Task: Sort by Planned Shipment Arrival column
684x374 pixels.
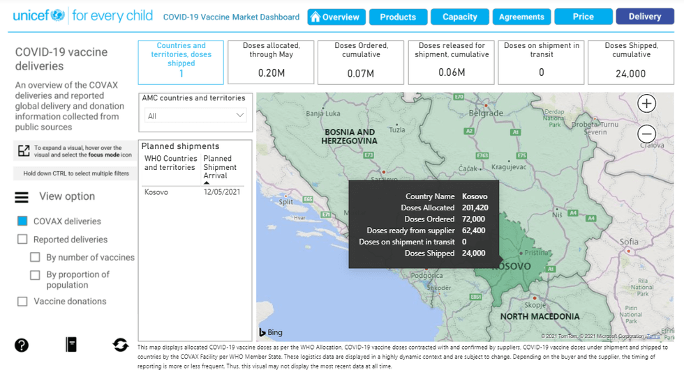Action: pyautogui.click(x=220, y=167)
